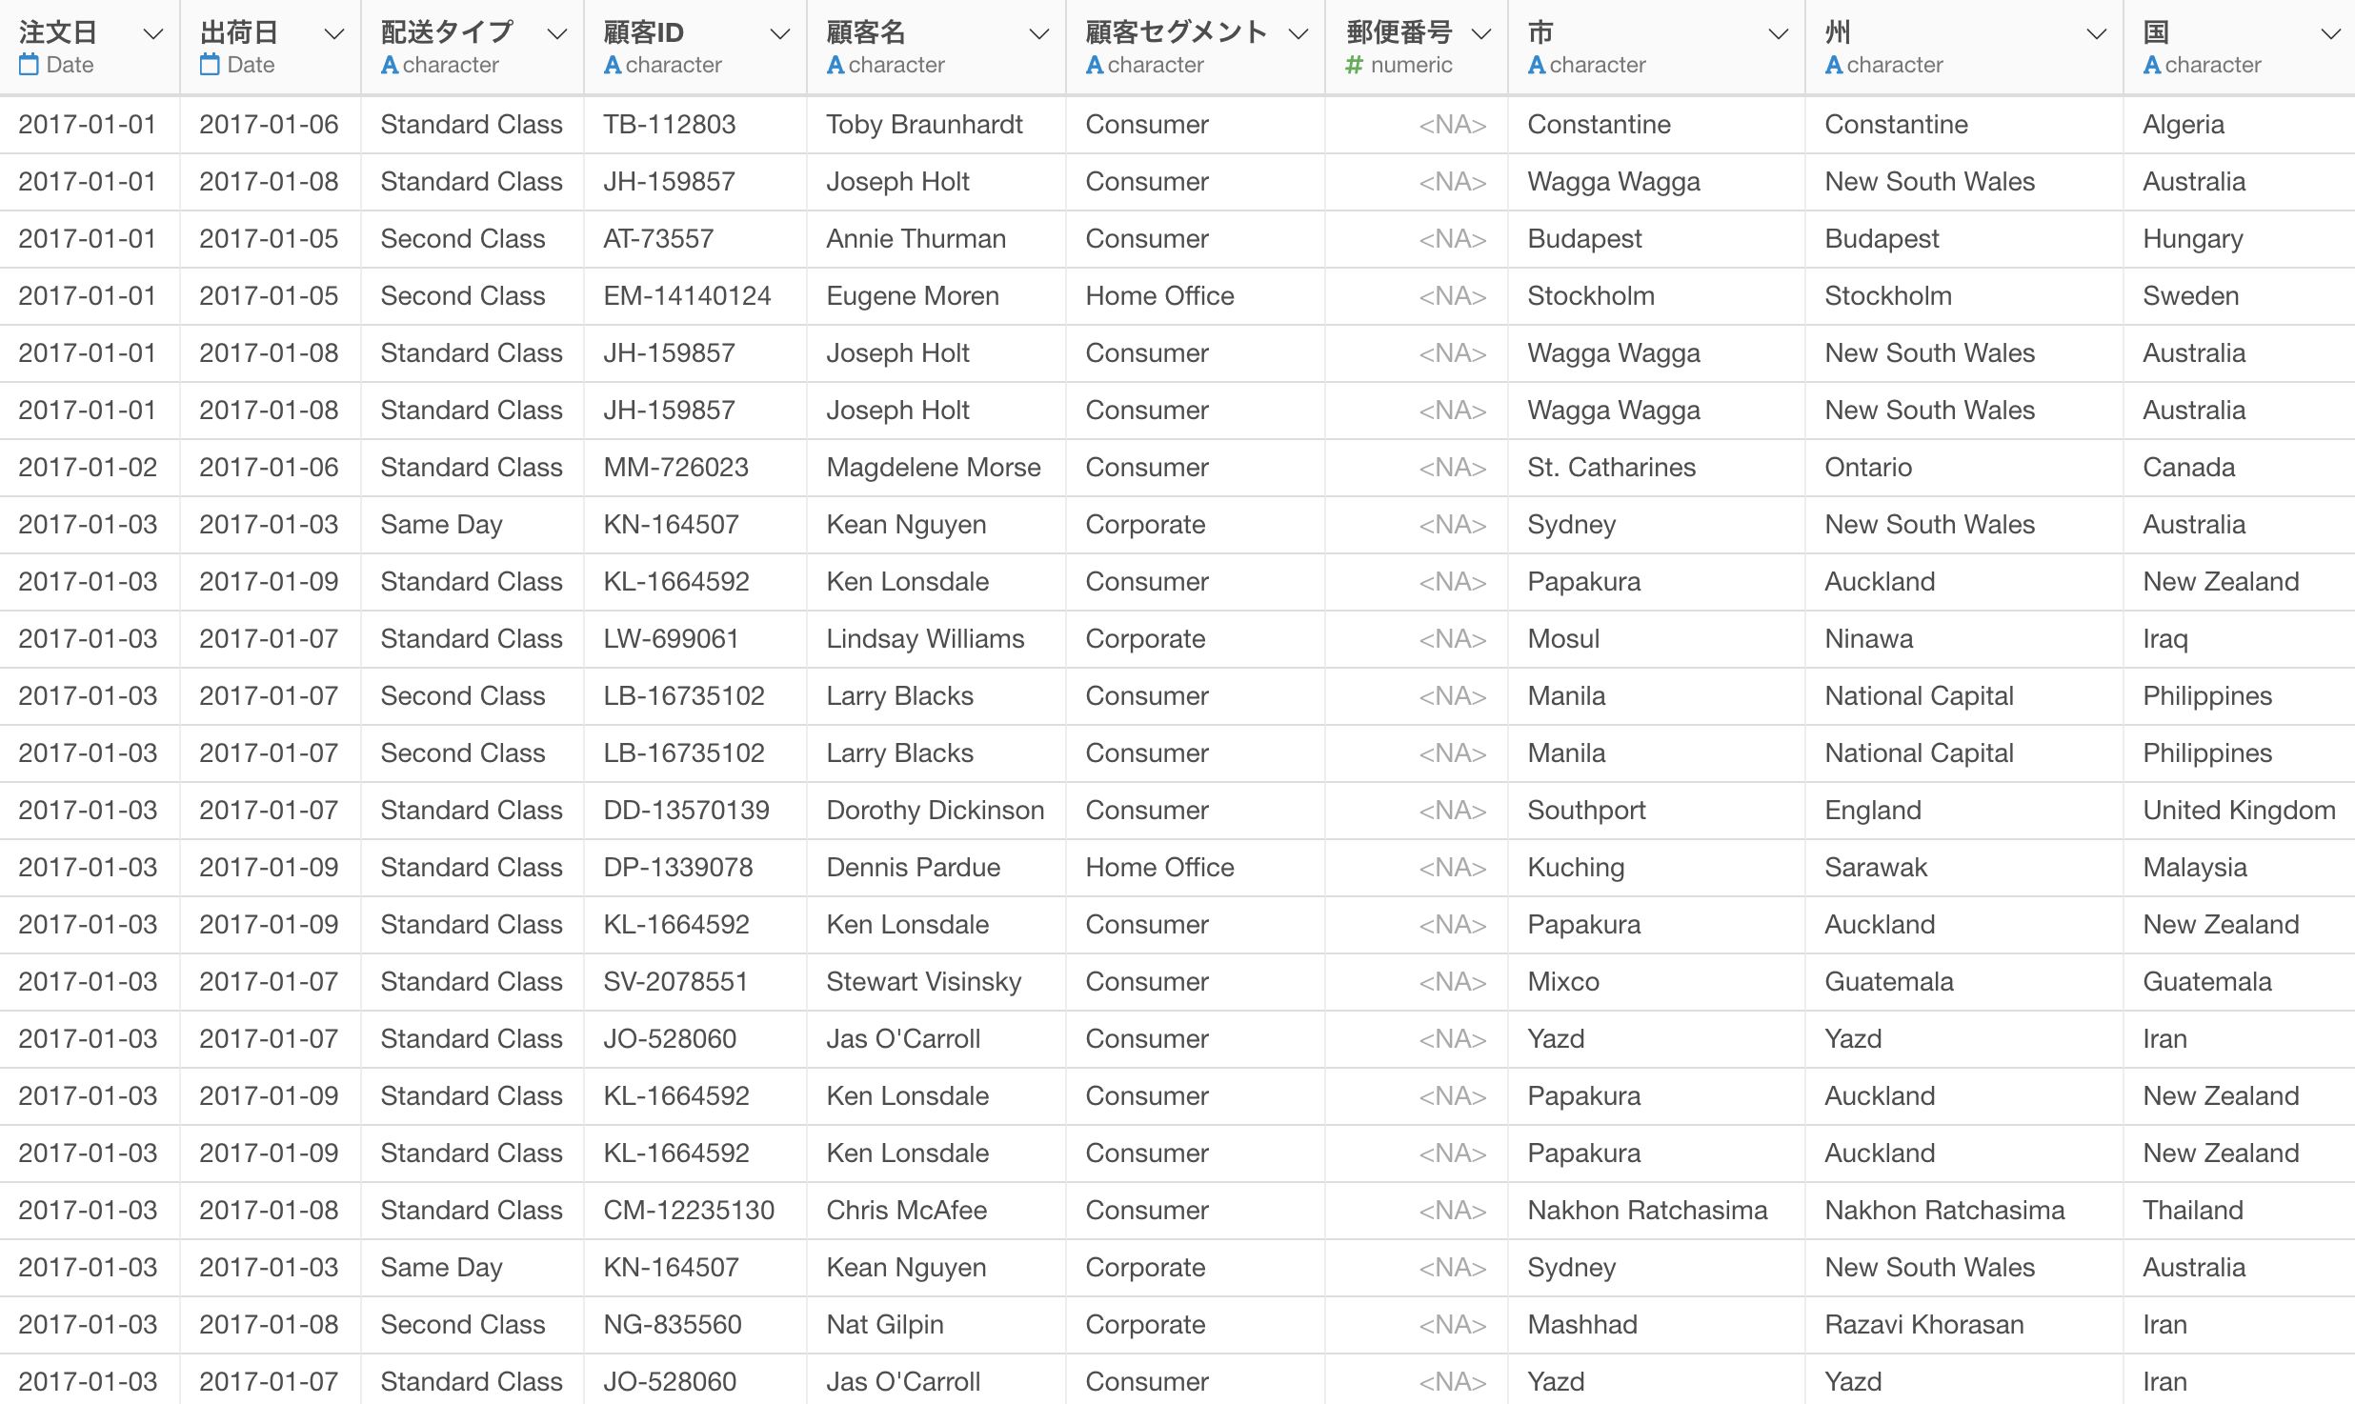Screen dimensions: 2355x1404
Task: Click the character type icon under 配送タイプ
Action: (x=390, y=66)
